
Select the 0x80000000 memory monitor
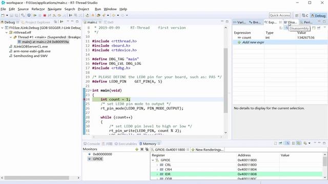tap(102, 154)
